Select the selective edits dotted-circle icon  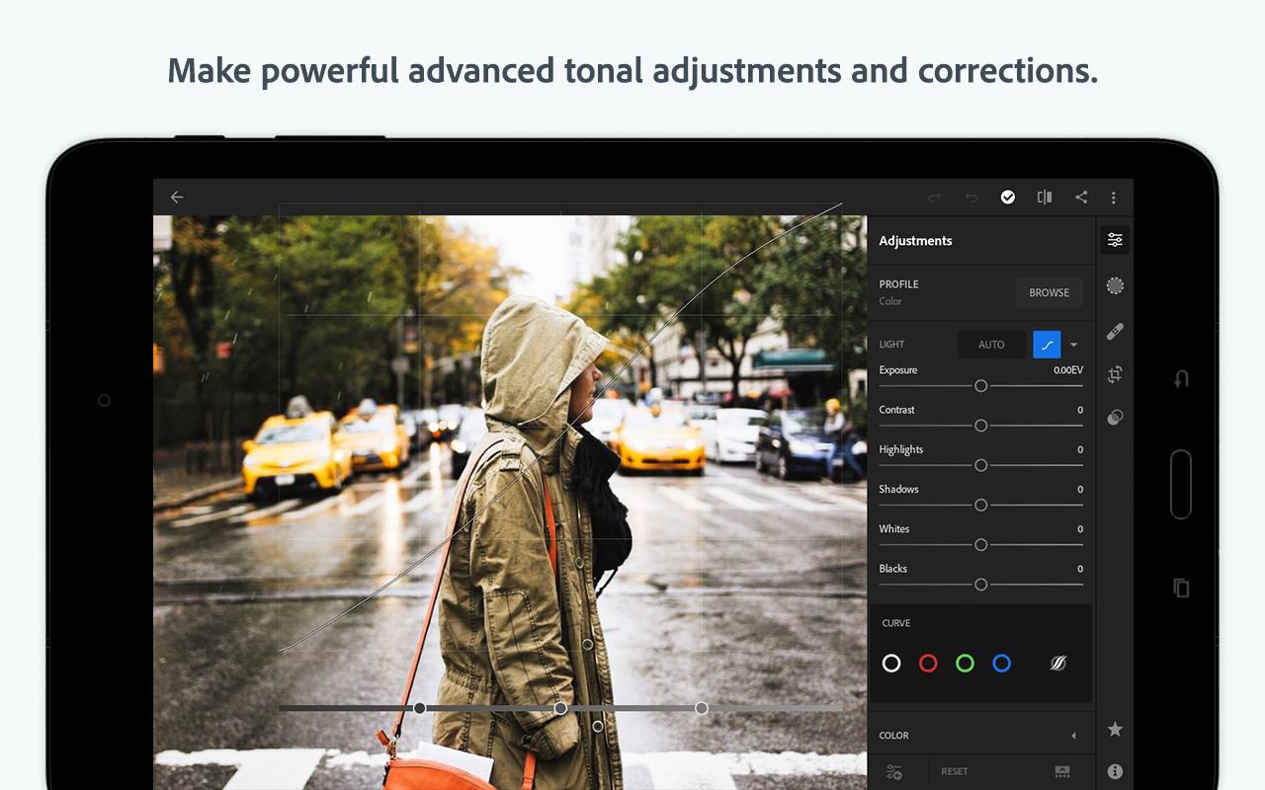click(1115, 285)
